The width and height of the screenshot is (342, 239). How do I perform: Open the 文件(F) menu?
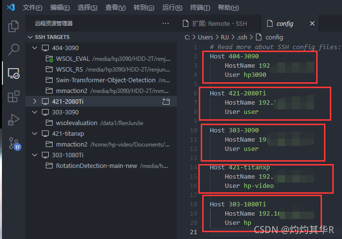(x=32, y=8)
